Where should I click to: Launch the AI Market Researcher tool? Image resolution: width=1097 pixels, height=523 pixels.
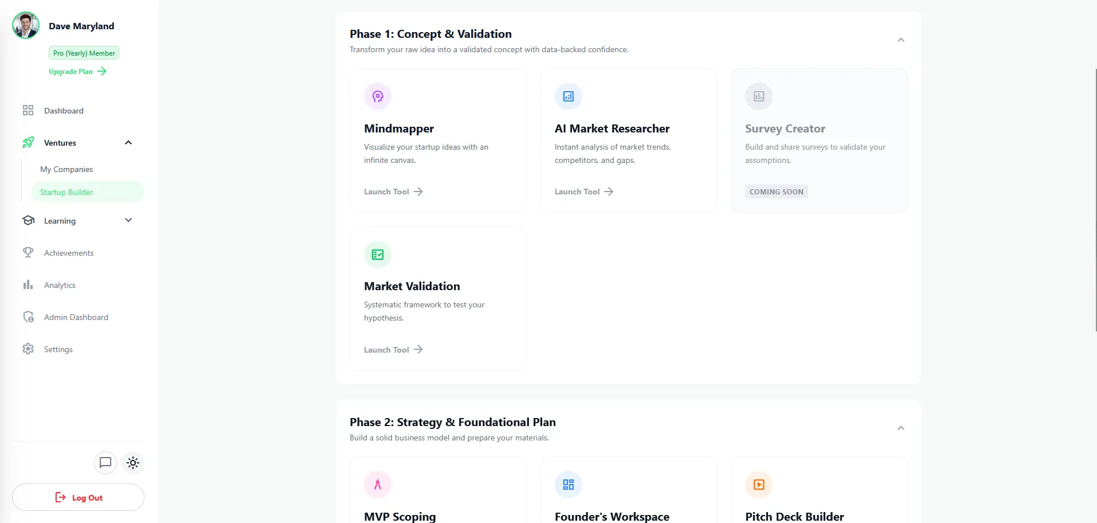584,192
